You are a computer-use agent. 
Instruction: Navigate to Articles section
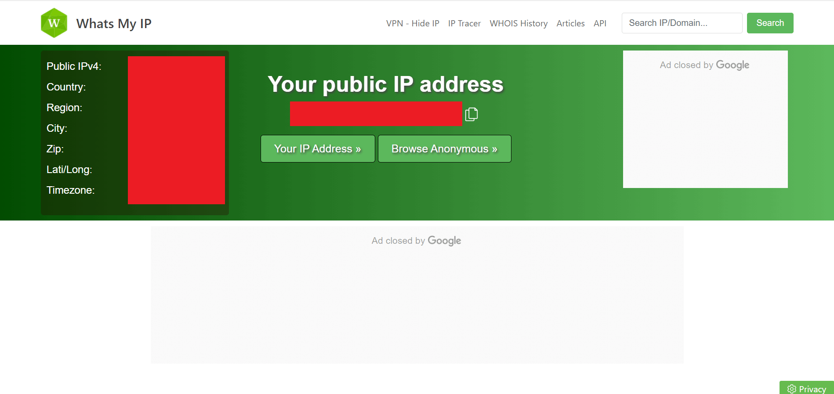(570, 23)
